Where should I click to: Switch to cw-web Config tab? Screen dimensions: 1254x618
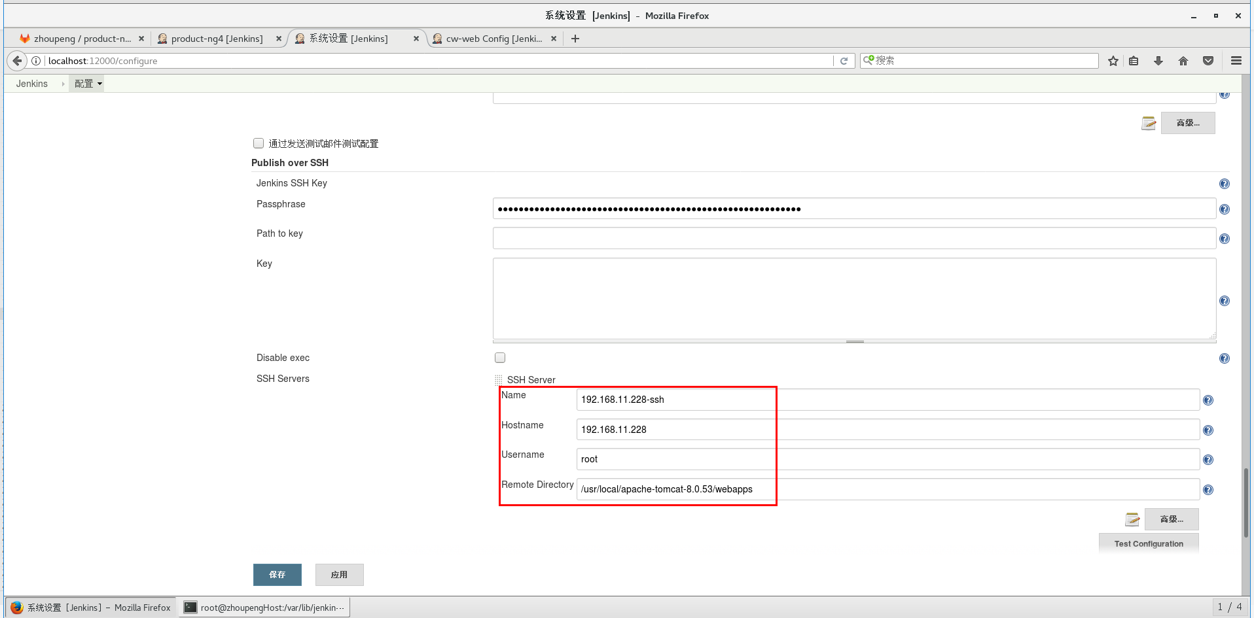(x=495, y=39)
